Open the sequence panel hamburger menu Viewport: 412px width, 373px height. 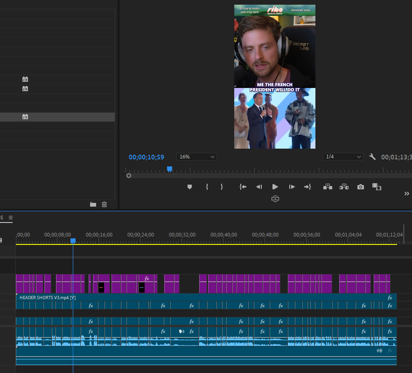(11, 218)
